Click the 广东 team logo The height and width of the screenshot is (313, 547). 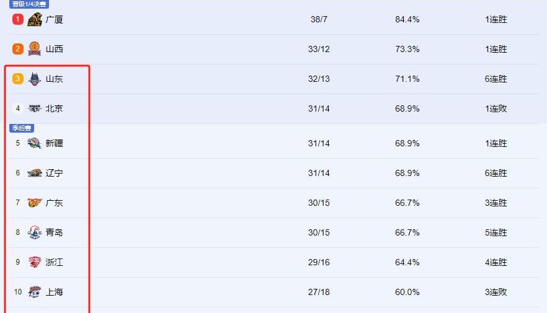click(35, 203)
